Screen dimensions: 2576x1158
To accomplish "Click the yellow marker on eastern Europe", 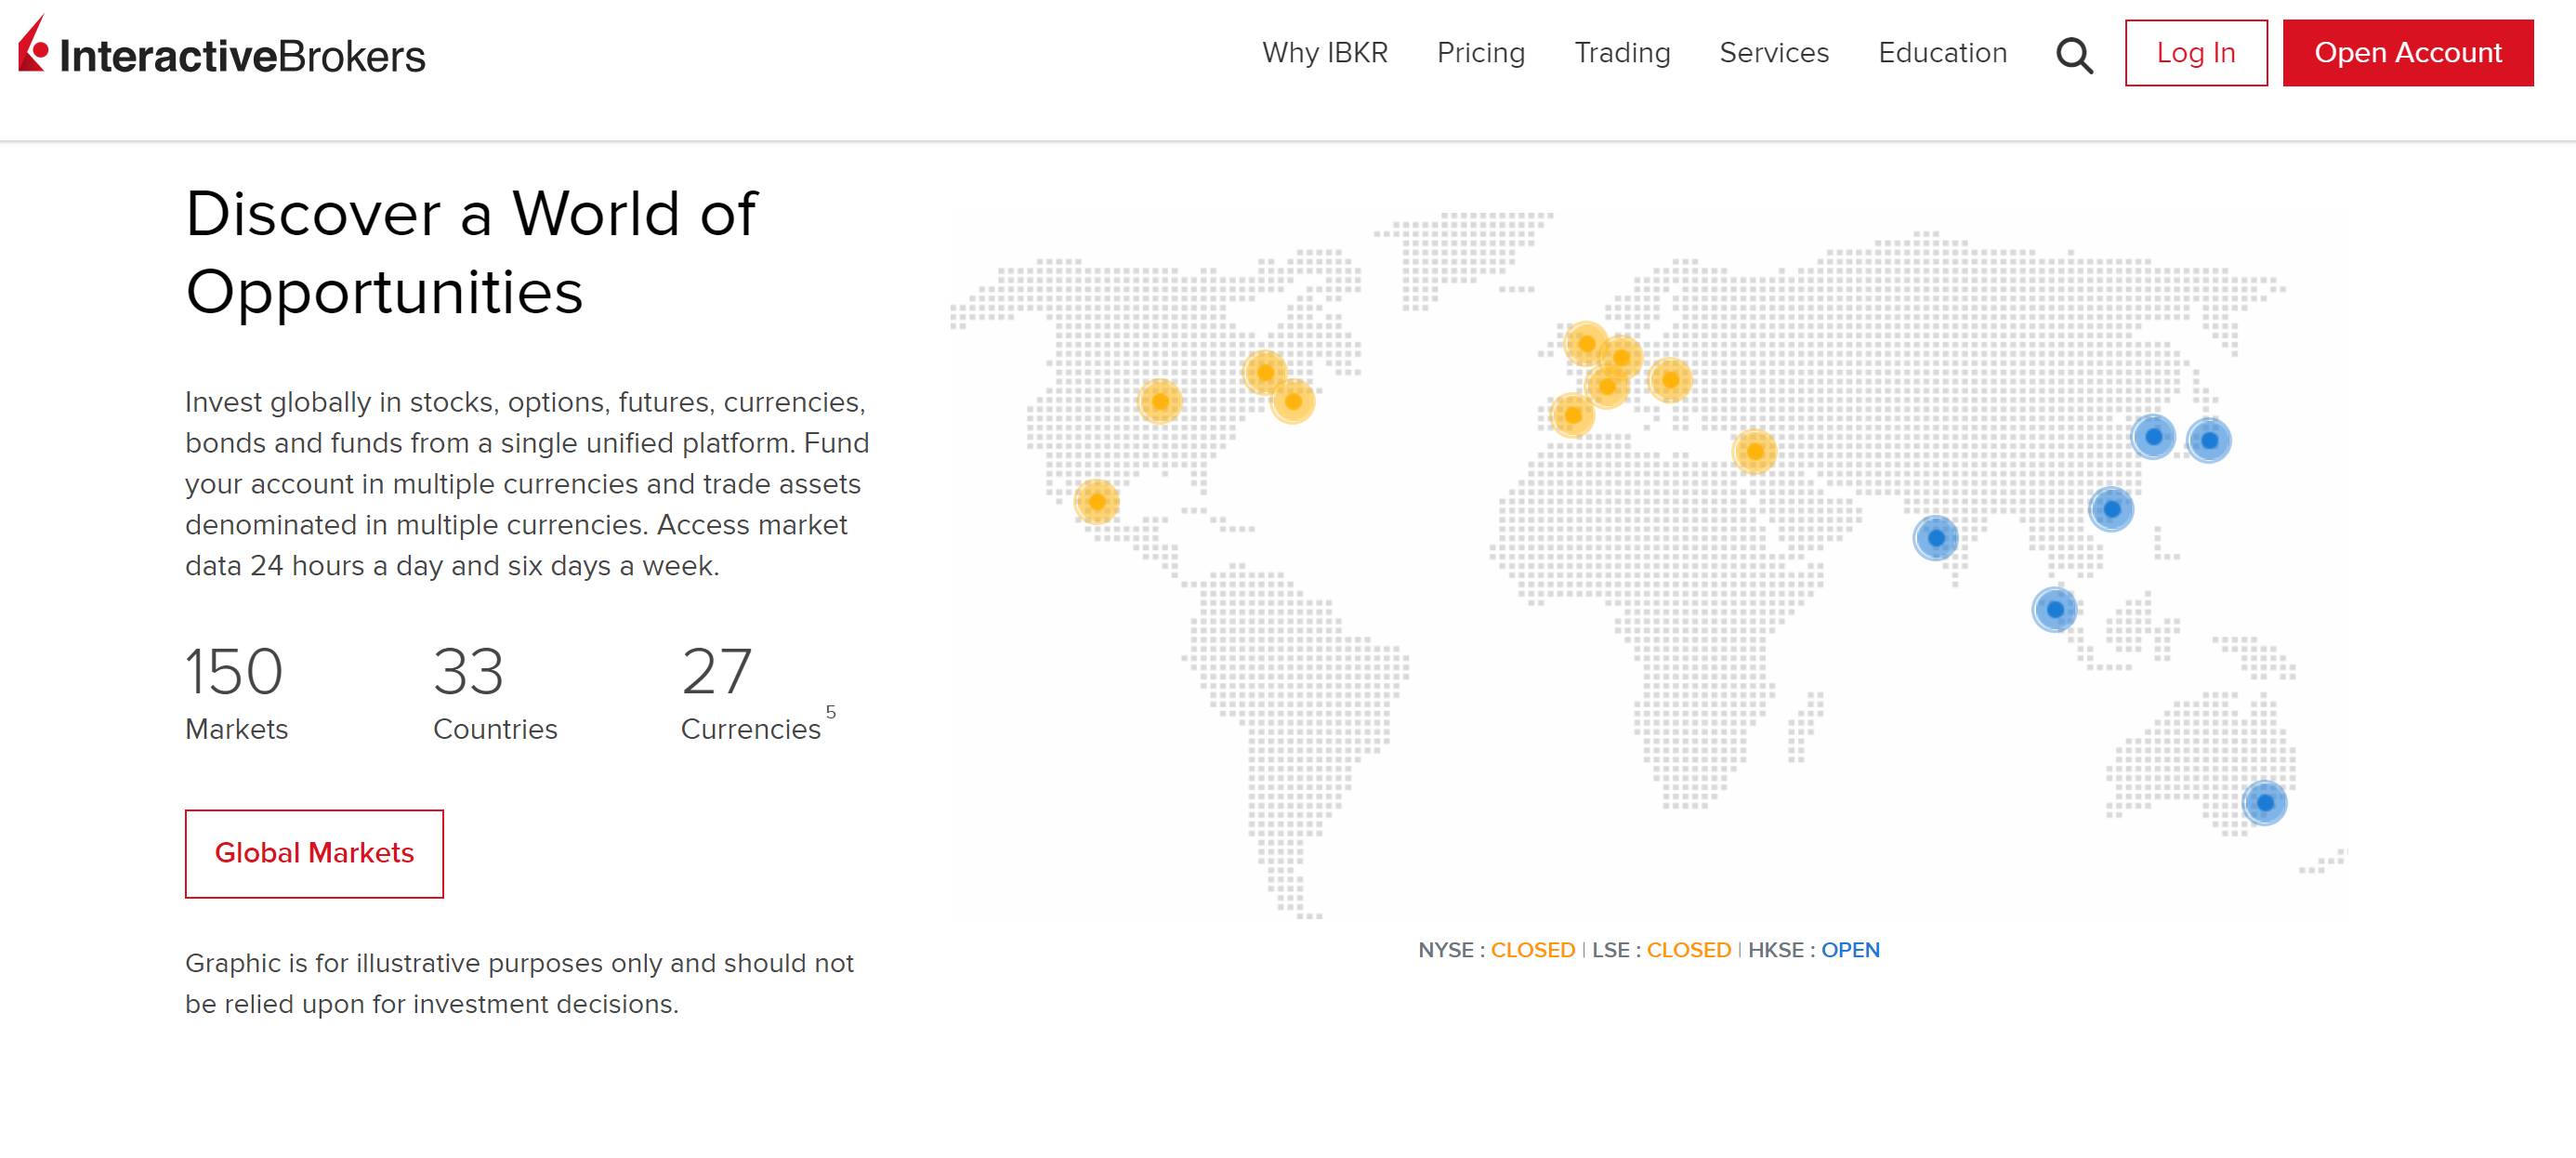I will pyautogui.click(x=1669, y=379).
